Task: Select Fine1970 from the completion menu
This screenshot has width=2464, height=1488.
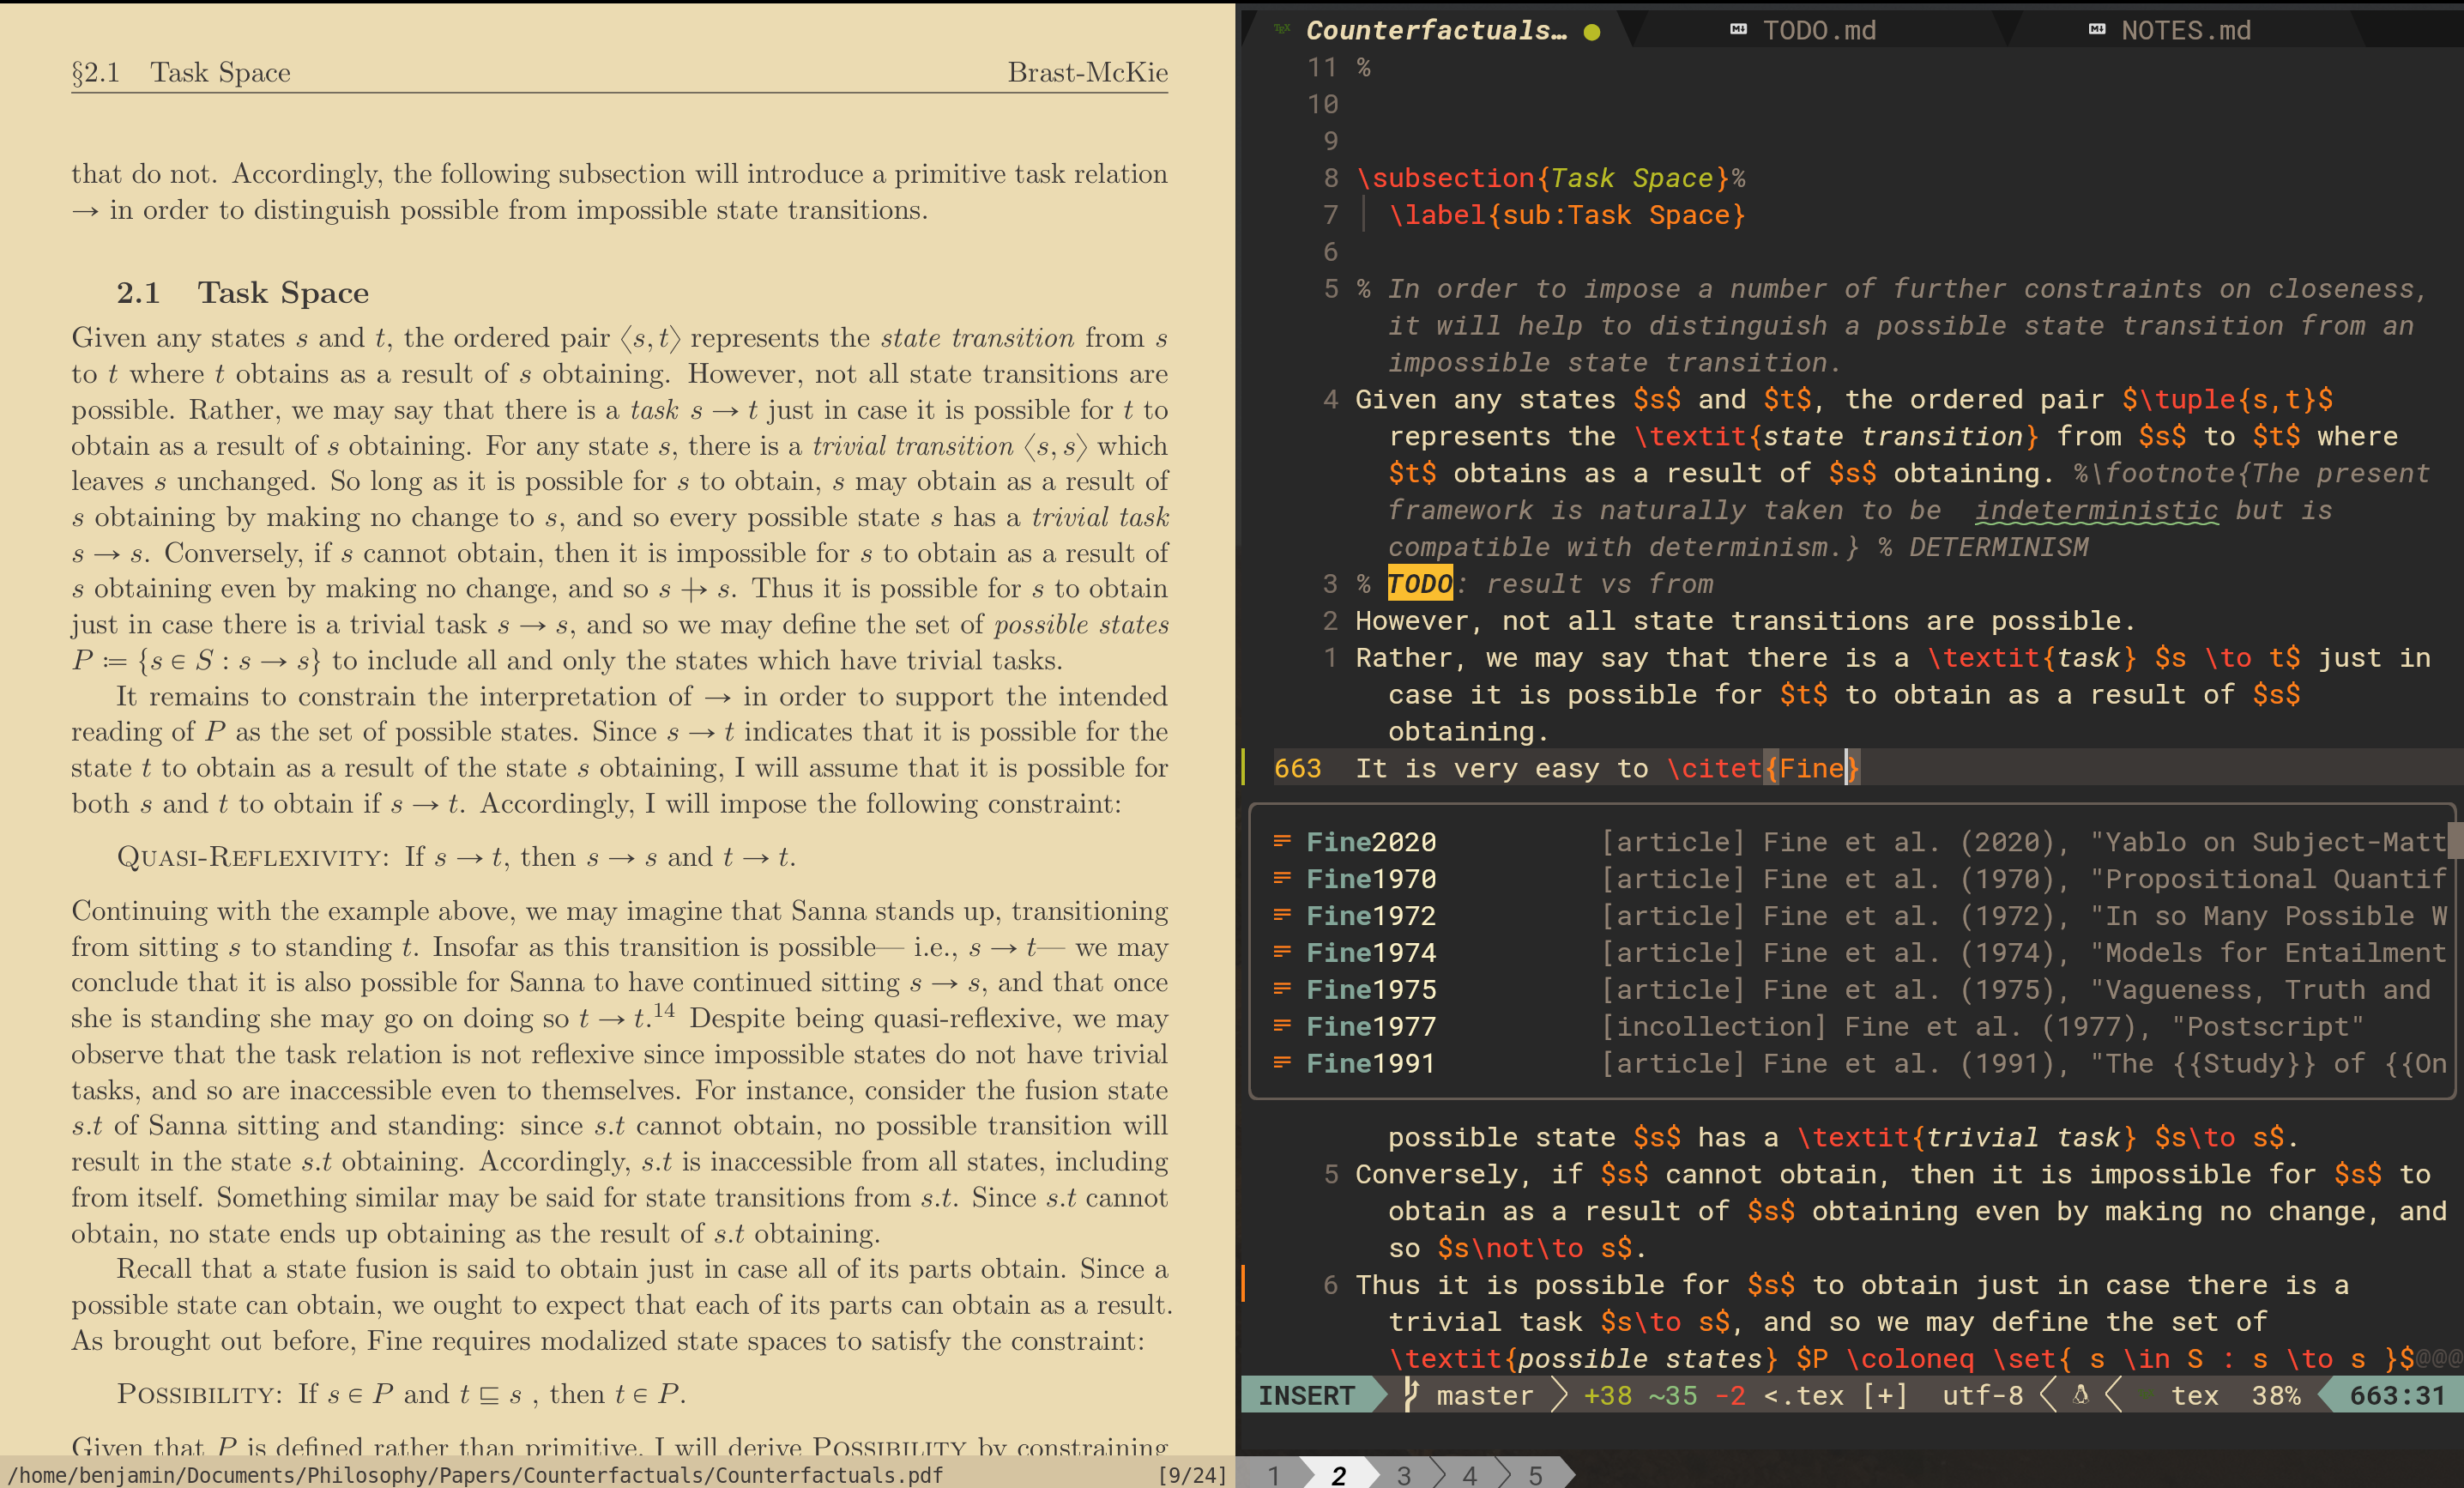Action: (1370, 879)
